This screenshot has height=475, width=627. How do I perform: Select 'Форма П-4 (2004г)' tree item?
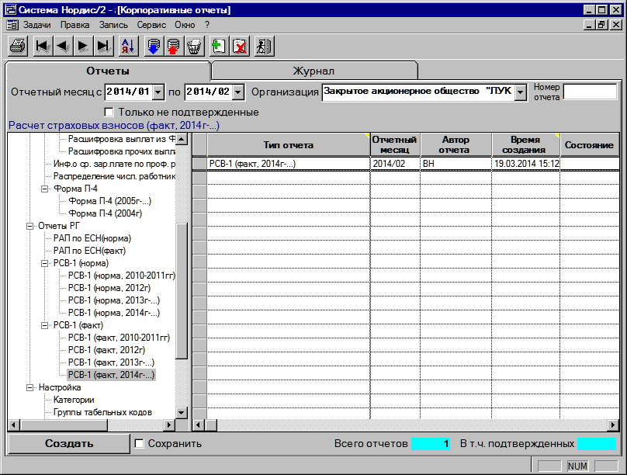[106, 213]
